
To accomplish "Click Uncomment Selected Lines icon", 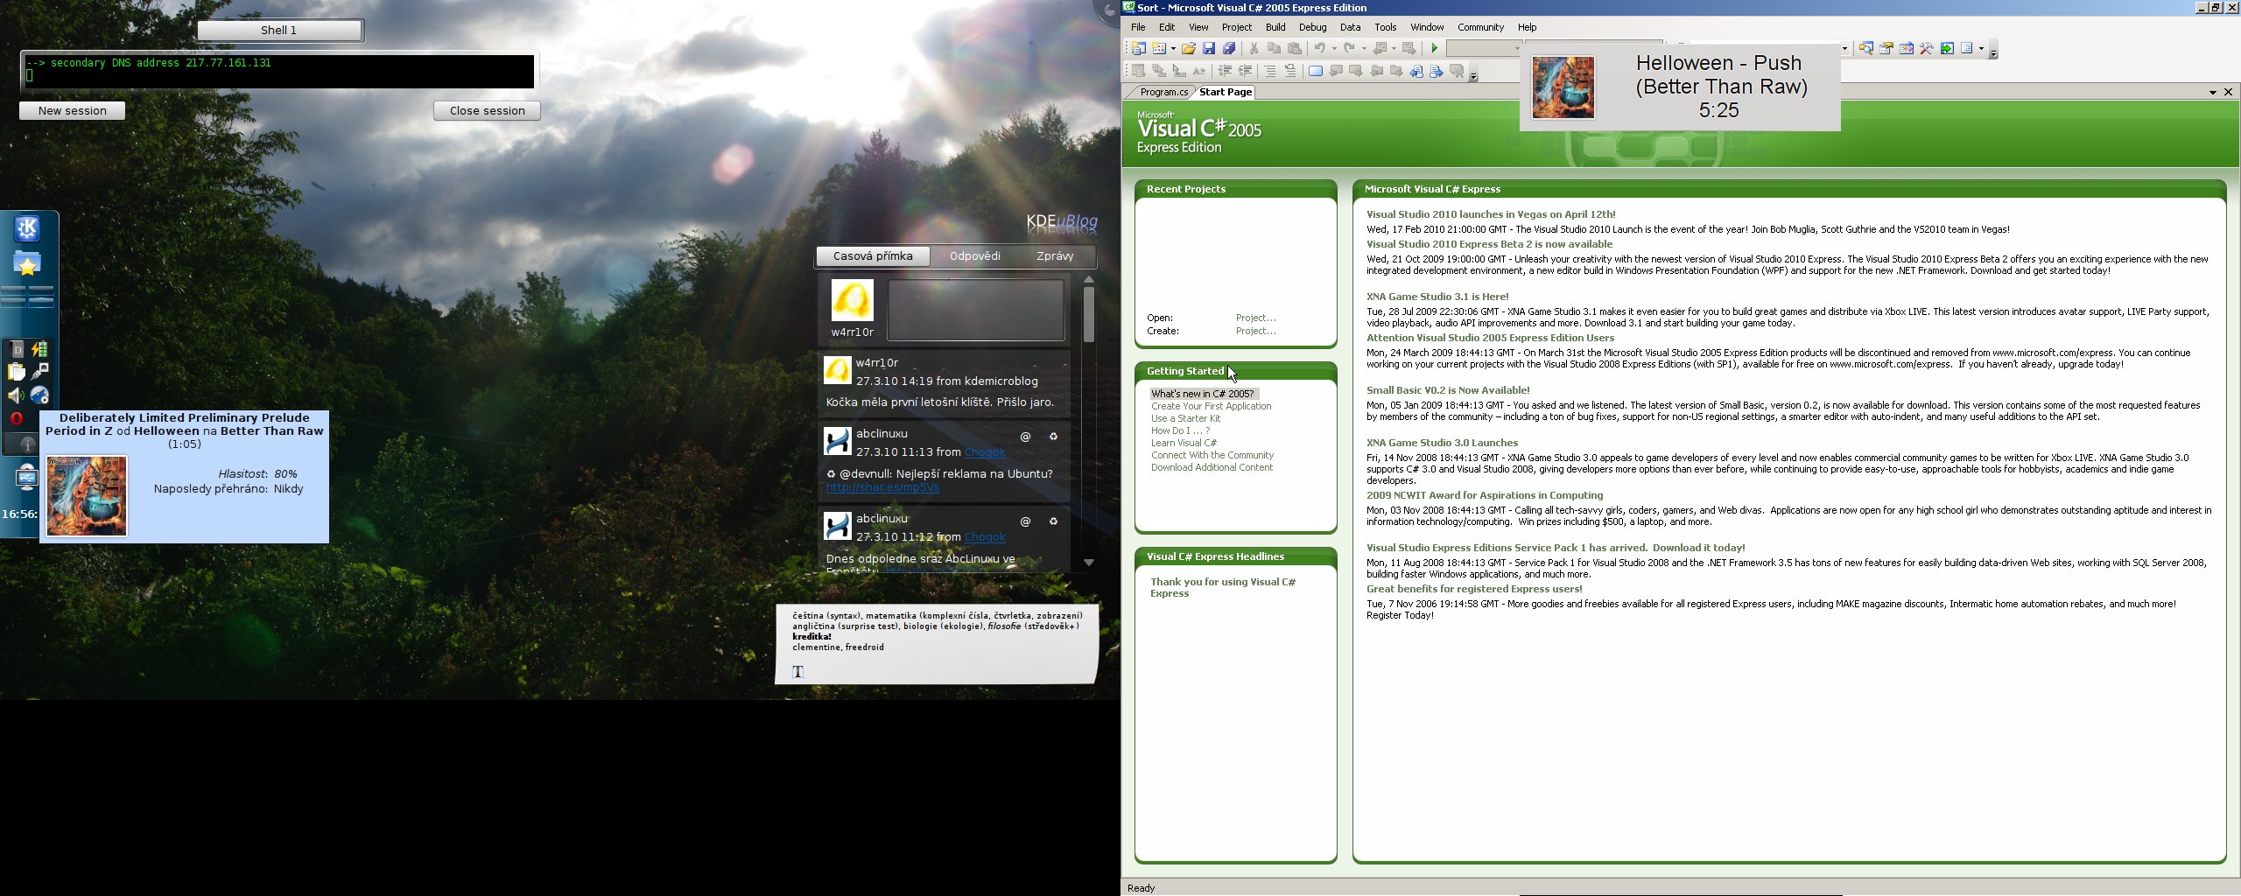I will [x=1290, y=71].
